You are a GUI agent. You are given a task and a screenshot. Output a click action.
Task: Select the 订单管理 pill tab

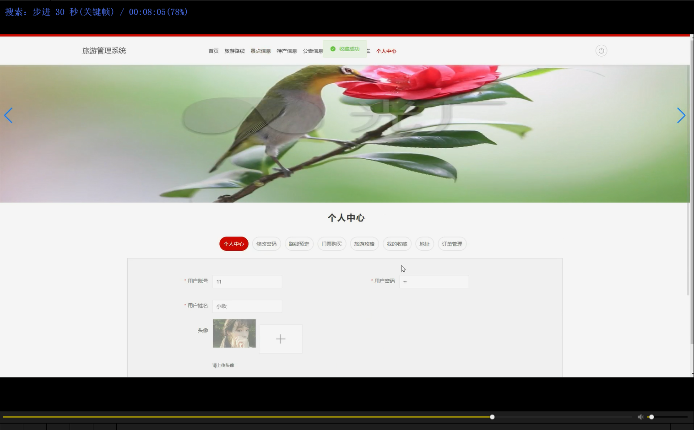(452, 244)
